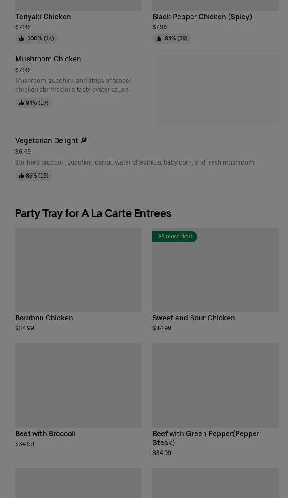Click the thumbs-up icon under Teriyaki Chicken
Screen dimensions: 288x498
coord(21,39)
